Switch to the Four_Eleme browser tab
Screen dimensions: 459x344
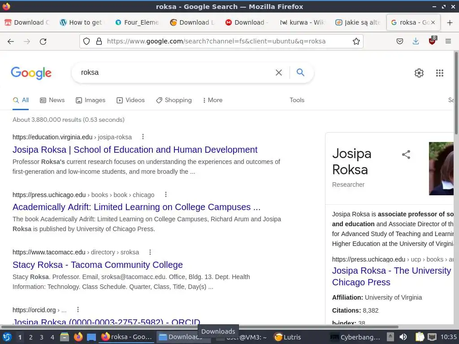pos(137,22)
